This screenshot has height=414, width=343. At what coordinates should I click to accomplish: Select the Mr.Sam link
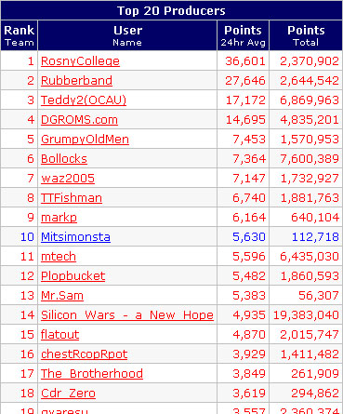62,296
